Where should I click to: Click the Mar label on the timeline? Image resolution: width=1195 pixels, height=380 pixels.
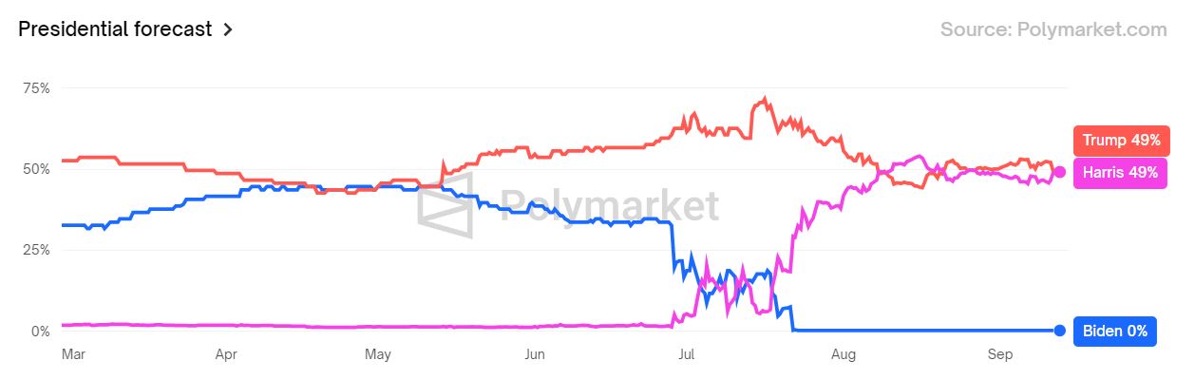click(72, 354)
